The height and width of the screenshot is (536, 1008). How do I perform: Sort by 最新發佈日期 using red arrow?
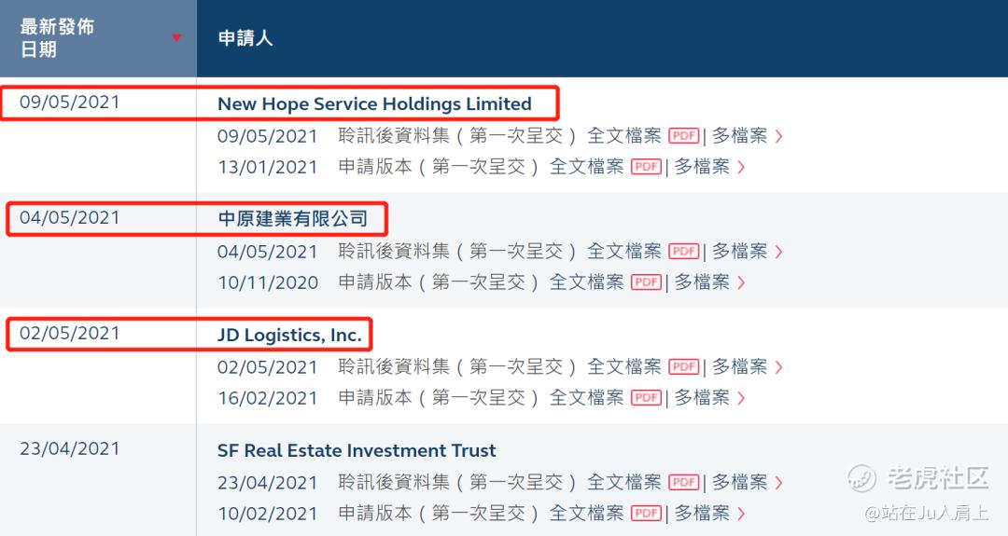pyautogui.click(x=176, y=38)
